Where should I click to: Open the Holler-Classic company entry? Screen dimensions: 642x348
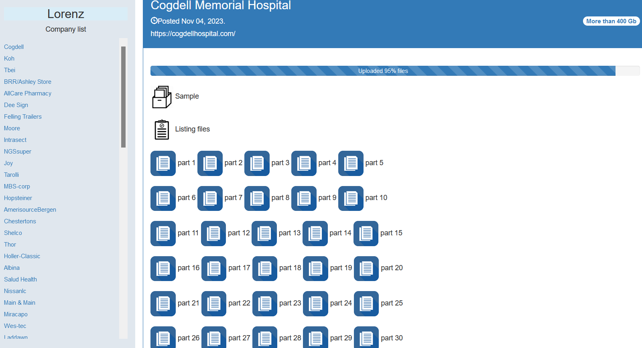22,256
